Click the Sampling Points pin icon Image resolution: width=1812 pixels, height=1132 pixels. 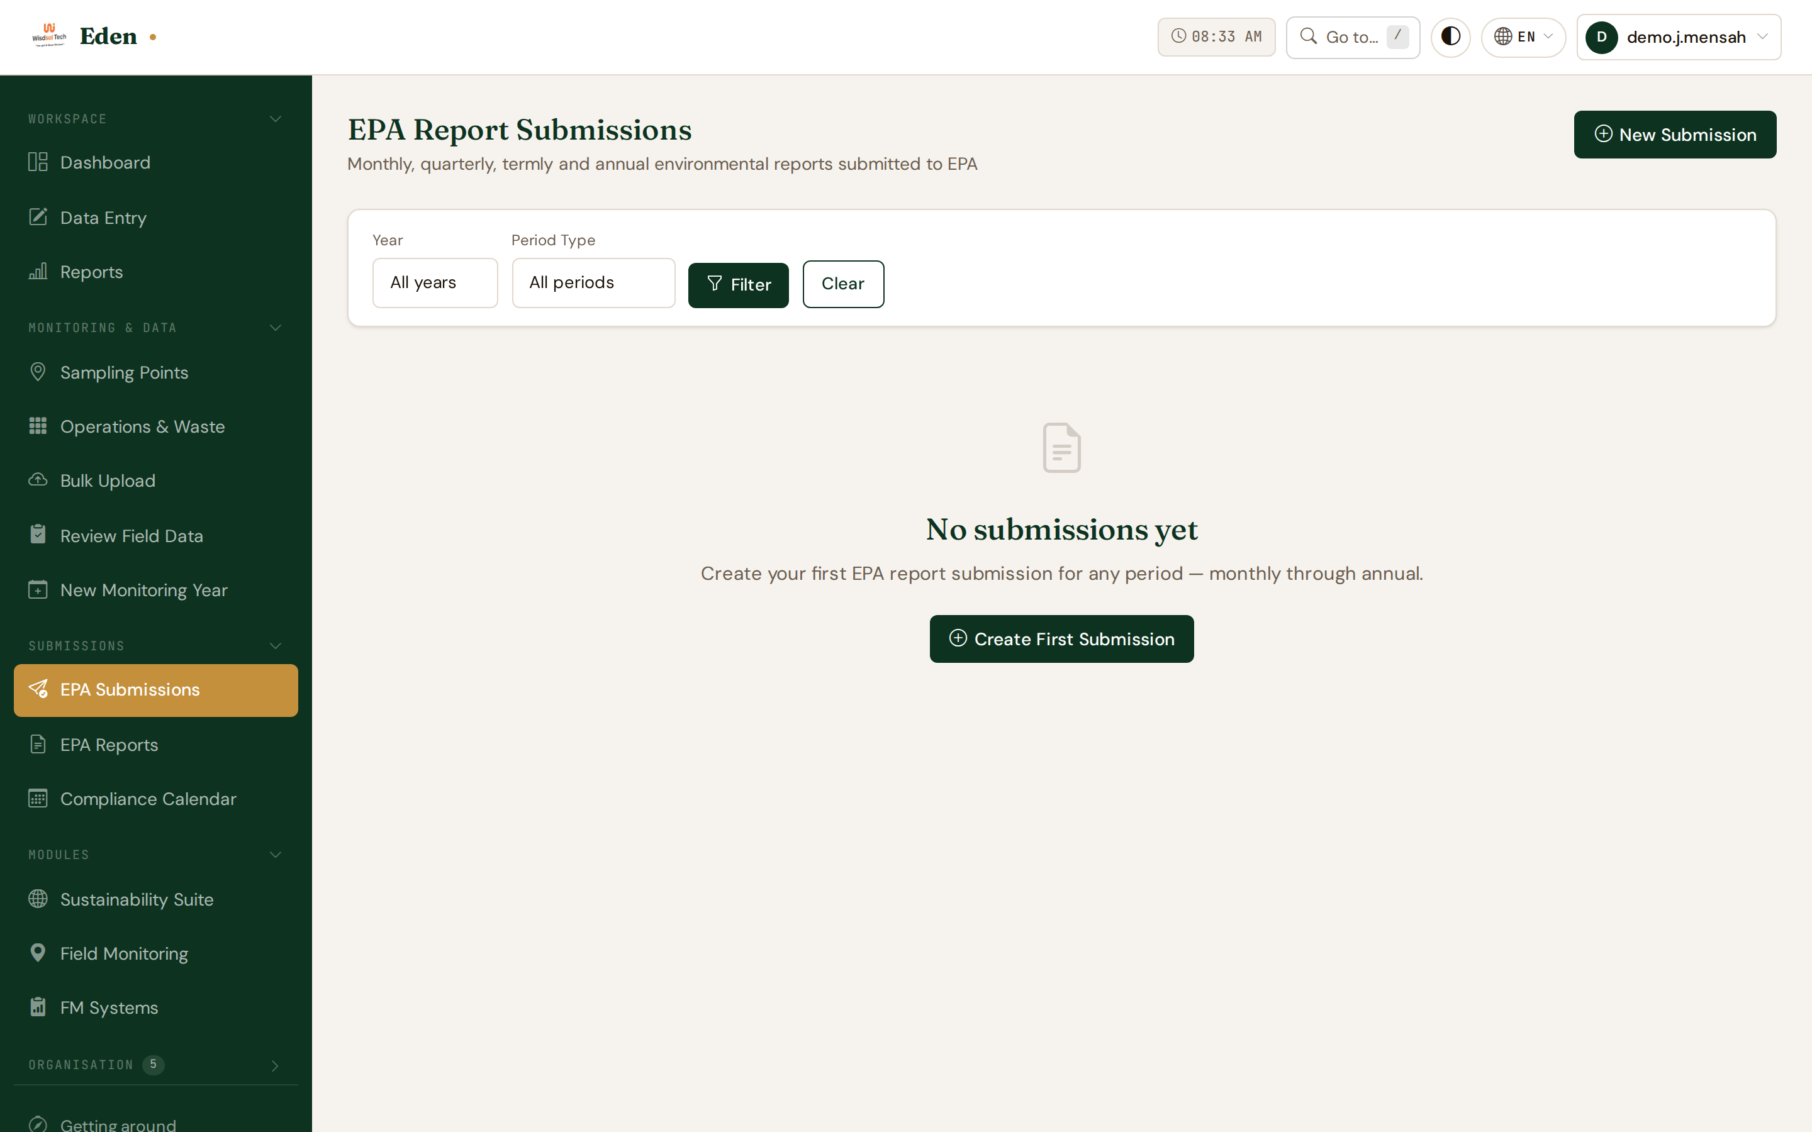(38, 372)
